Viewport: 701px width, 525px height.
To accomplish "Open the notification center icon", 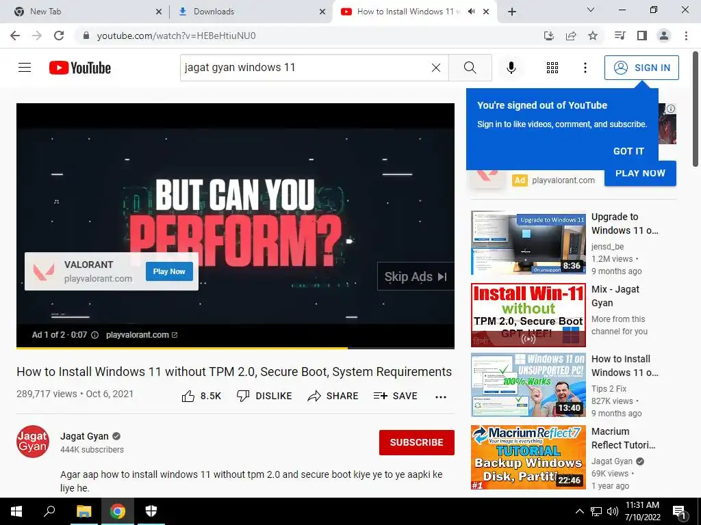I will tap(680, 512).
